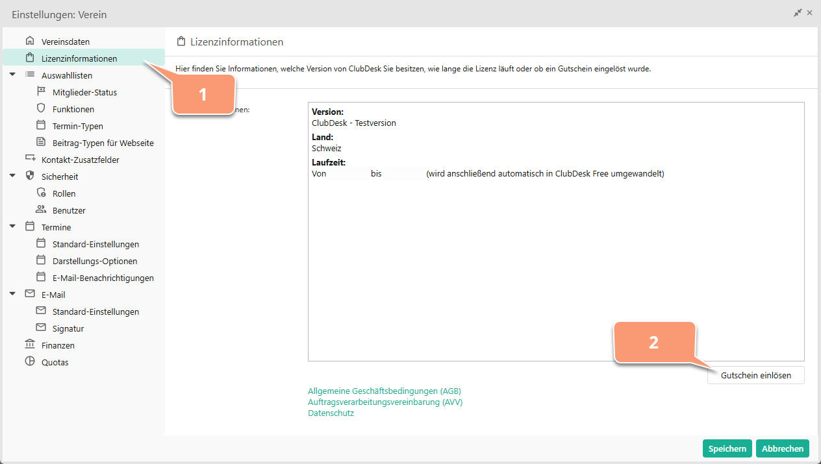Open E-Mail-Benachrichtigungen settings
The height and width of the screenshot is (464, 821).
tap(103, 278)
